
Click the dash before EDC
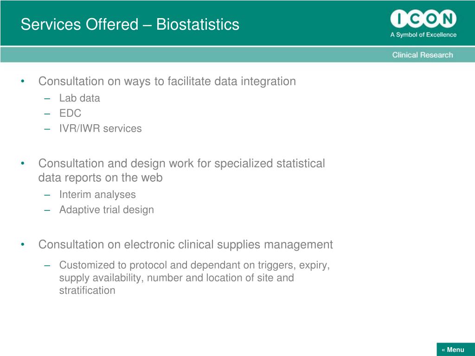pos(47,114)
